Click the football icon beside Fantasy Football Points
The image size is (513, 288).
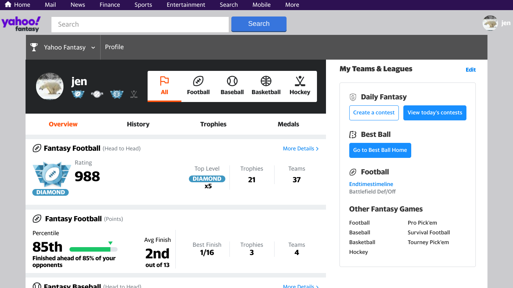(x=37, y=219)
